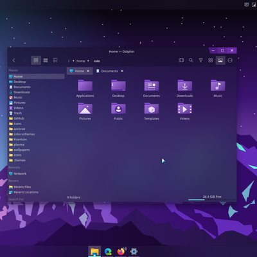Open Downloads in Places sidebar
The width and height of the screenshot is (257, 257).
pyautogui.click(x=37, y=93)
